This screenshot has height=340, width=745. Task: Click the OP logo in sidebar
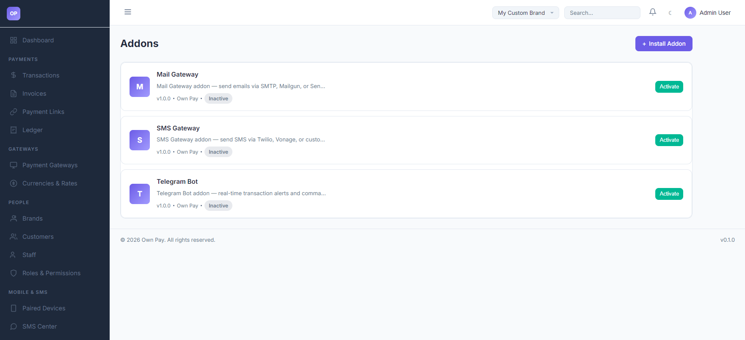(14, 14)
